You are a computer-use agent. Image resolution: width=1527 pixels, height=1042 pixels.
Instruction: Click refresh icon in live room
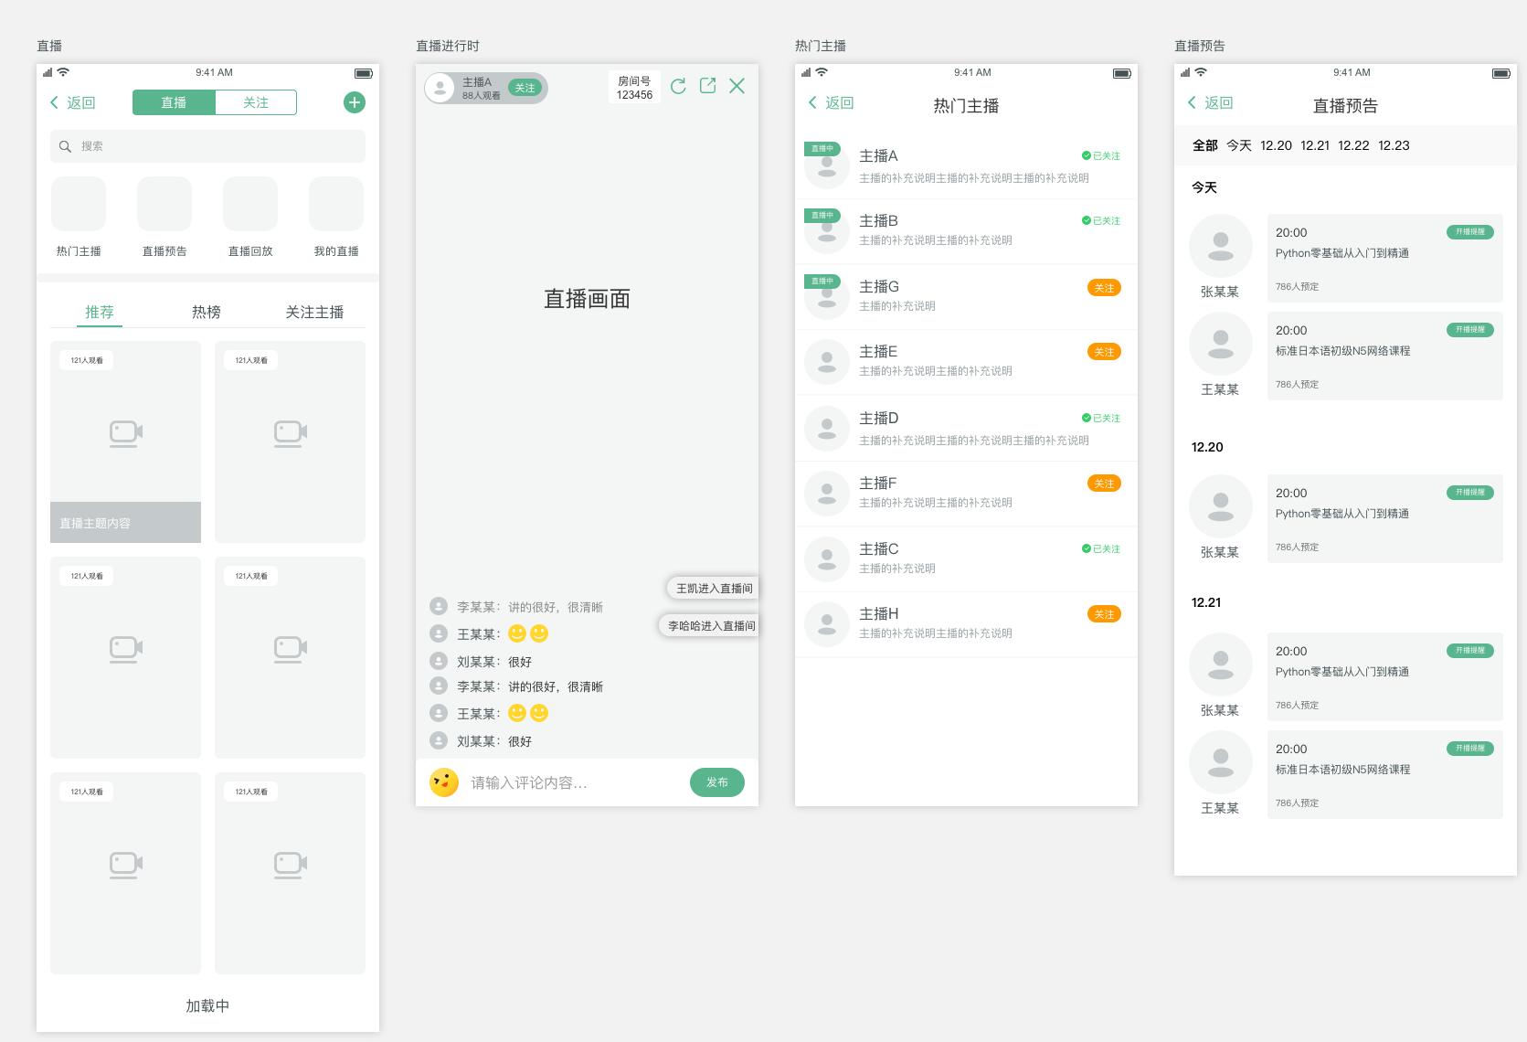[678, 86]
